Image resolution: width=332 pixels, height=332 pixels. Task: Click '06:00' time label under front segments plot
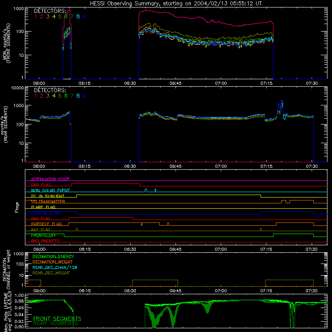pos(39,83)
